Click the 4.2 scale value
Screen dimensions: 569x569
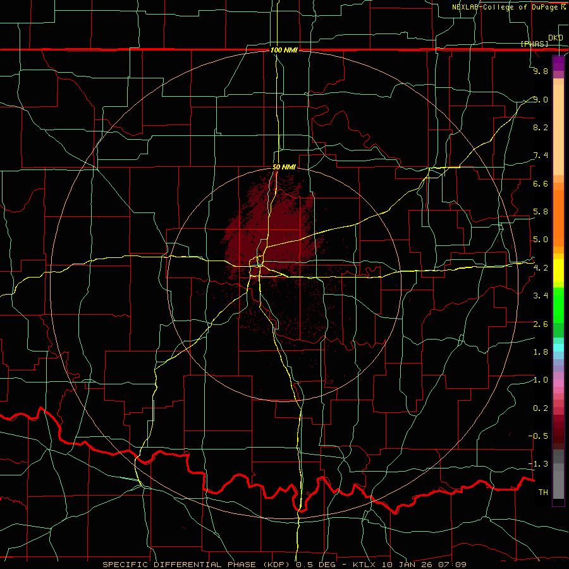(541, 268)
